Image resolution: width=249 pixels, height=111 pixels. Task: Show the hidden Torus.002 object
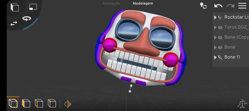pyautogui.click(x=220, y=27)
